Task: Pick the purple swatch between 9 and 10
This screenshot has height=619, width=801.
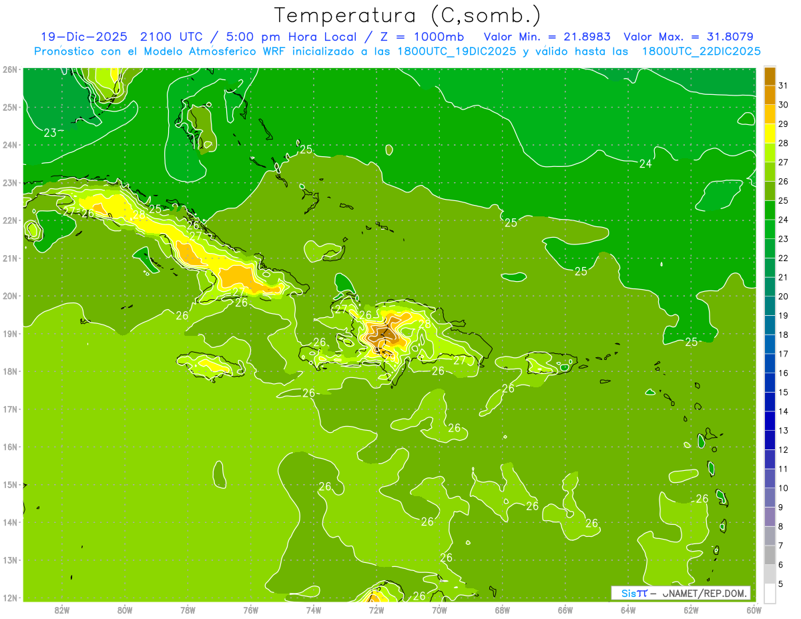Action: click(x=770, y=497)
